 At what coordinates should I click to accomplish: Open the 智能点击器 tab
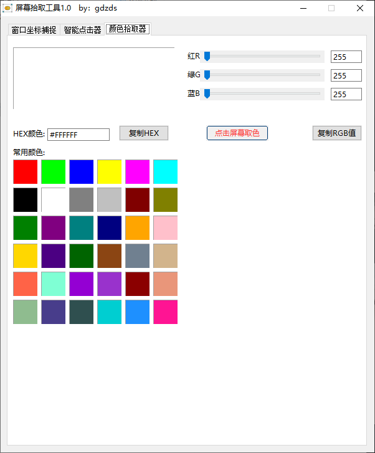pos(82,30)
